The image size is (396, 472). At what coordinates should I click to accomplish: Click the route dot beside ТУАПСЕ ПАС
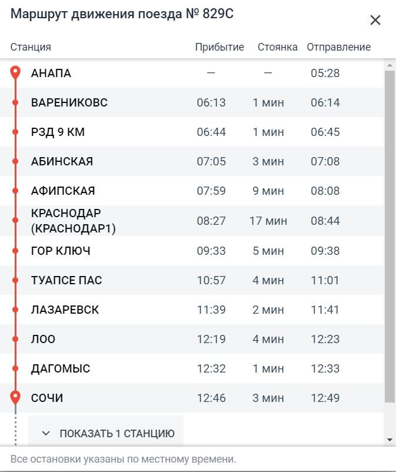pos(15,280)
